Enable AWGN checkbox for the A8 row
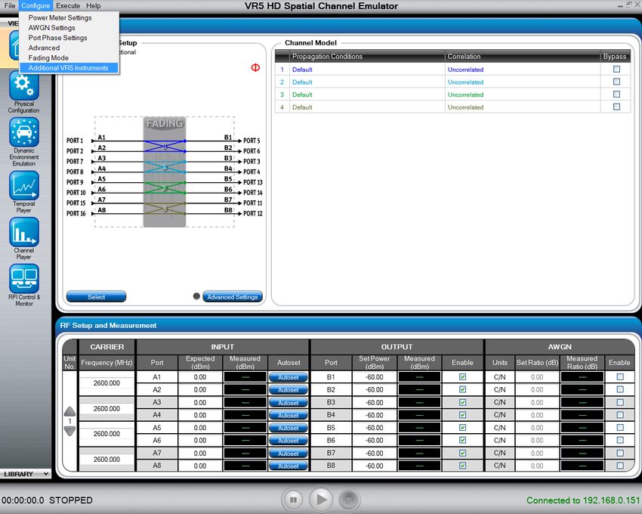 click(x=620, y=466)
